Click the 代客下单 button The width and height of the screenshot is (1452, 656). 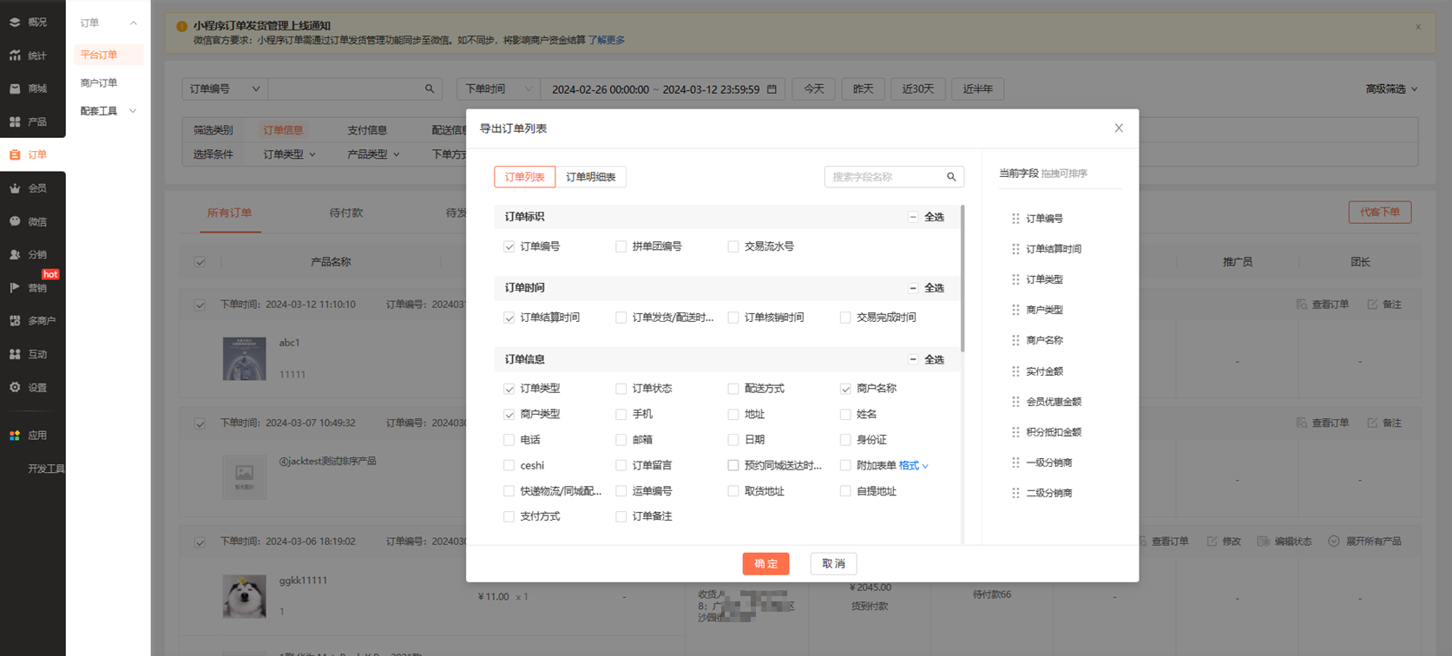[x=1379, y=212]
